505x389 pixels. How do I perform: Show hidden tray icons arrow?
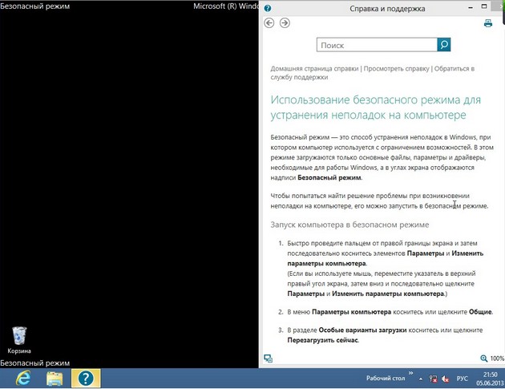tap(421, 378)
